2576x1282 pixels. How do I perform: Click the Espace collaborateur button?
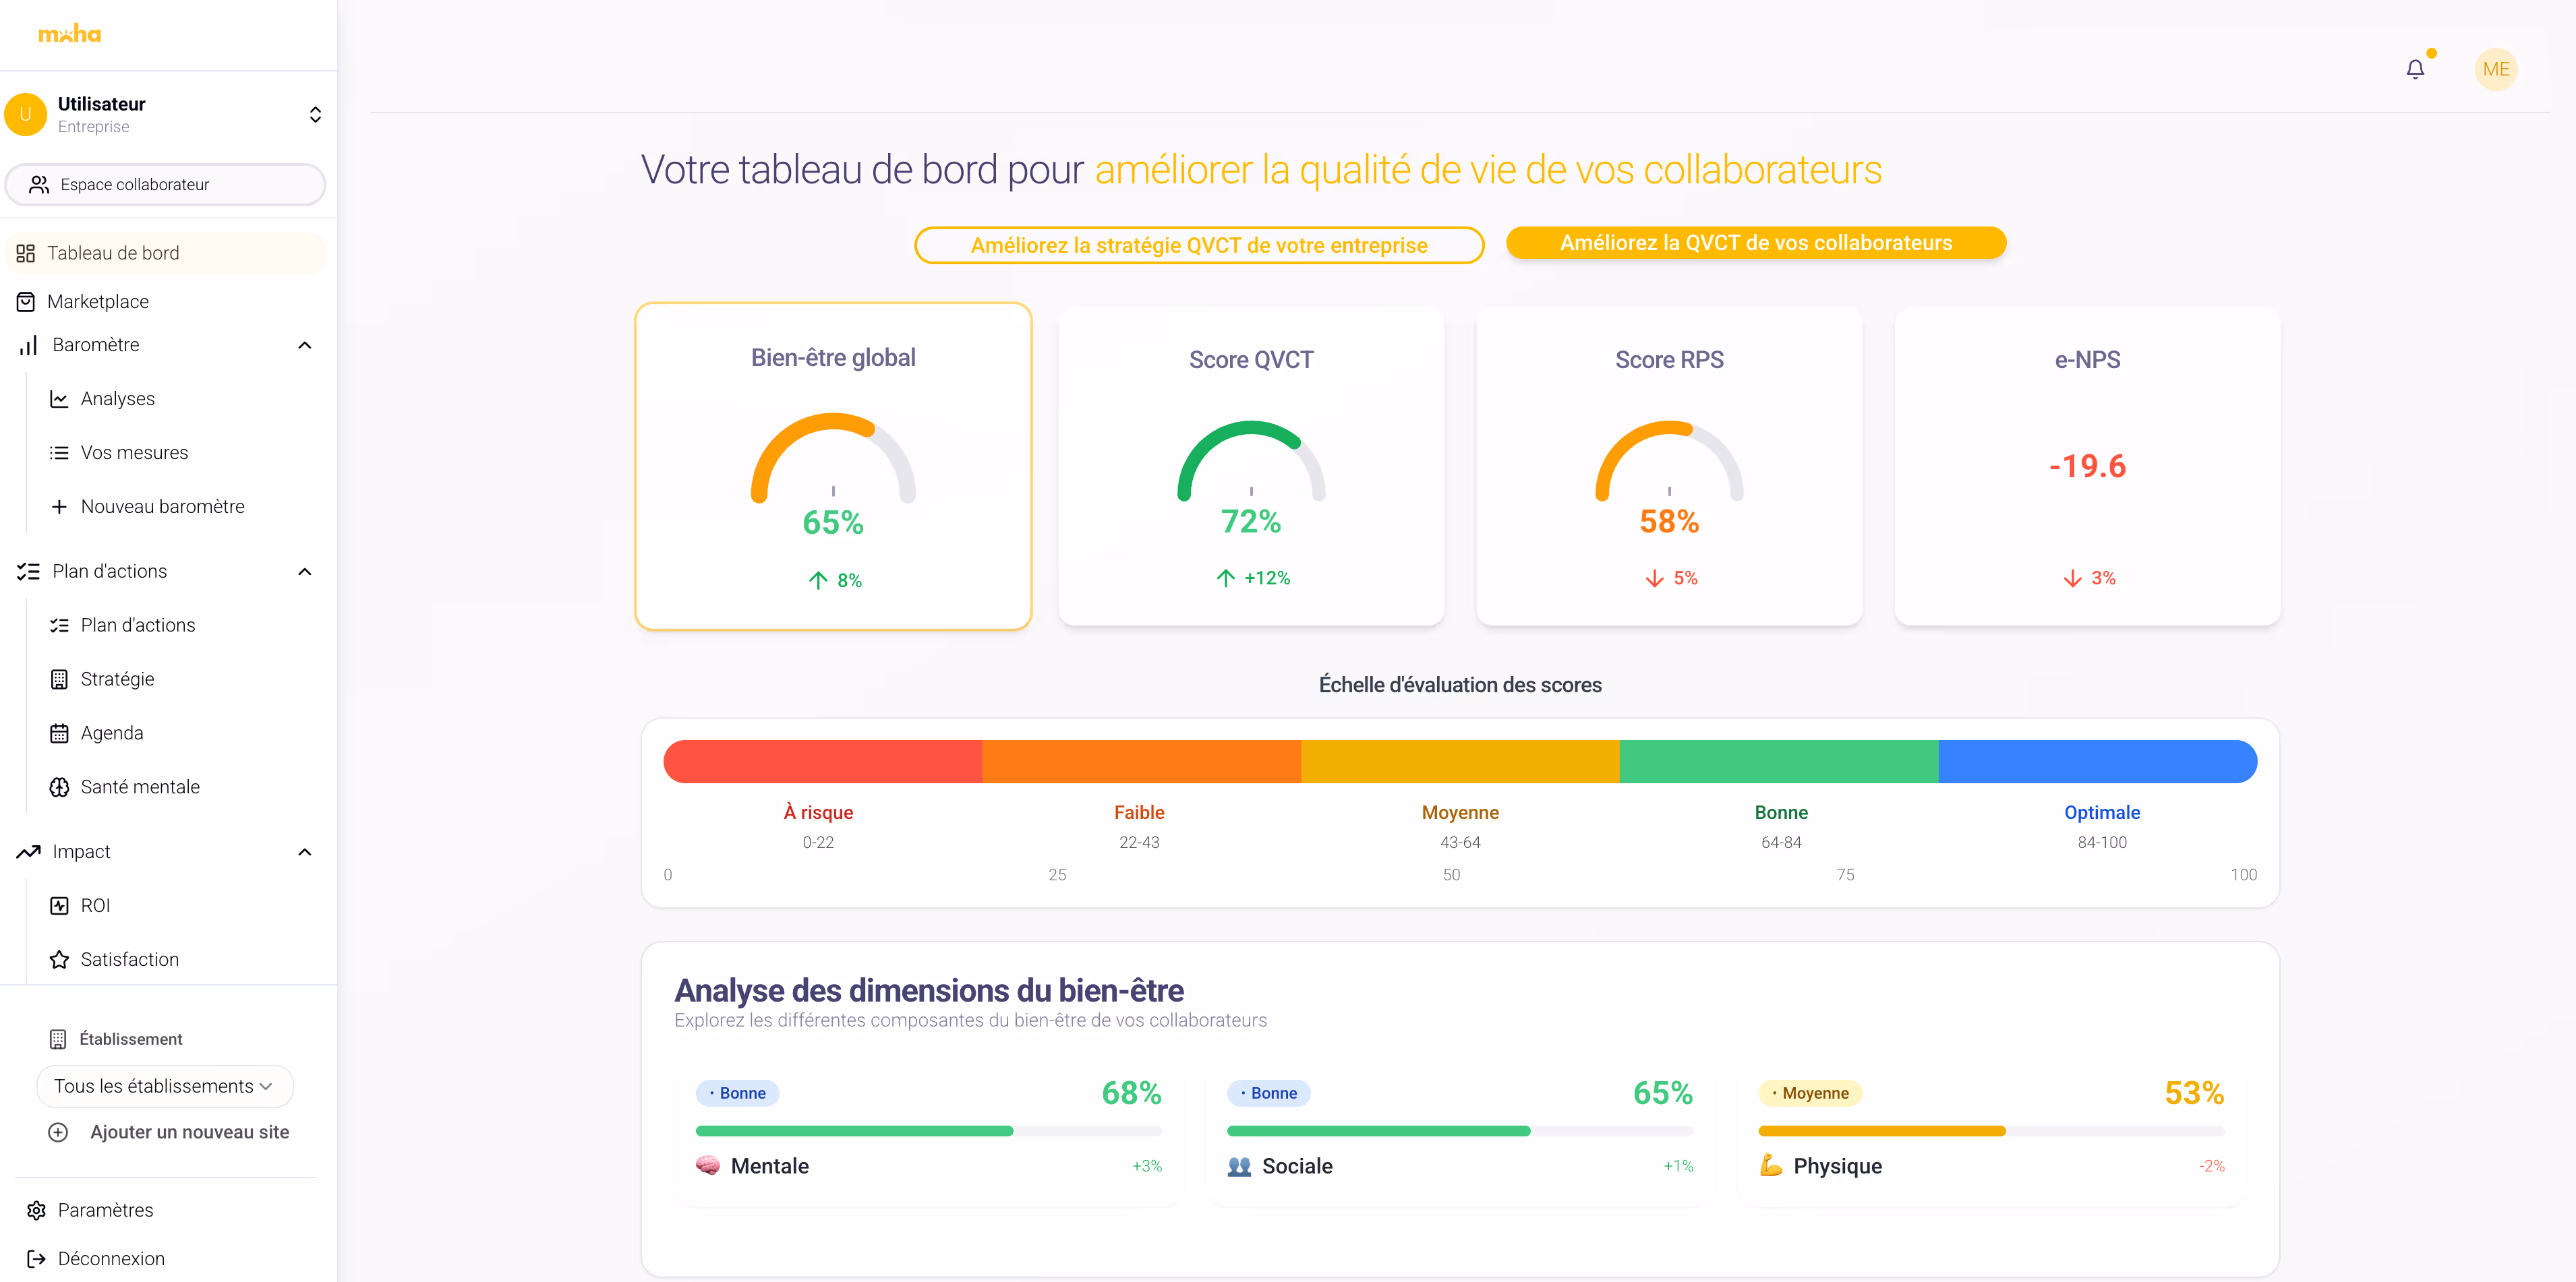[x=165, y=185]
